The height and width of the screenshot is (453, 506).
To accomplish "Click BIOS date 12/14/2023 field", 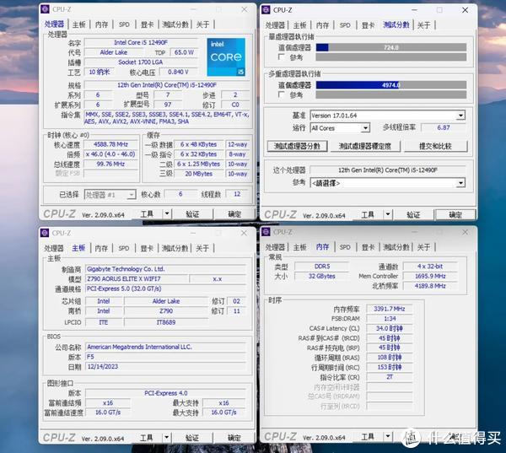I will [x=166, y=366].
